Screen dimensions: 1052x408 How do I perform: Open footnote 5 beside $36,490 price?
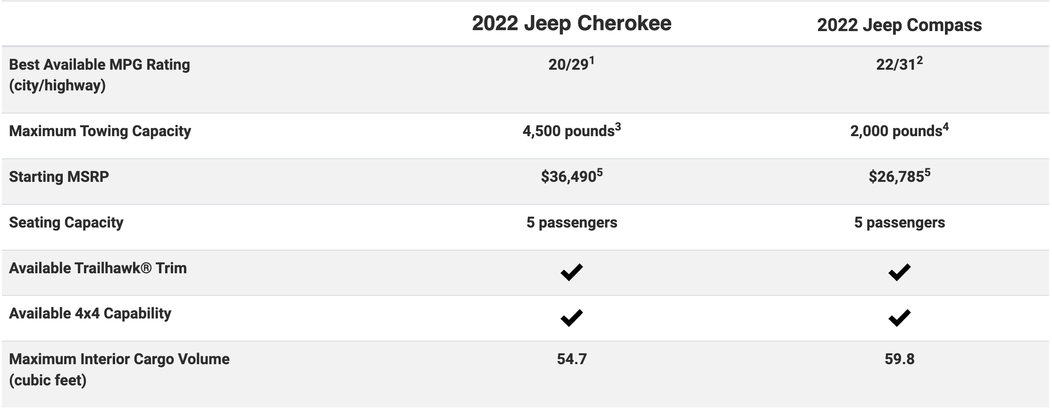tap(600, 172)
